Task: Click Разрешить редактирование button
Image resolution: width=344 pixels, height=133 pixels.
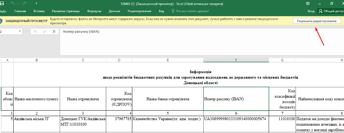Action: point(316,21)
